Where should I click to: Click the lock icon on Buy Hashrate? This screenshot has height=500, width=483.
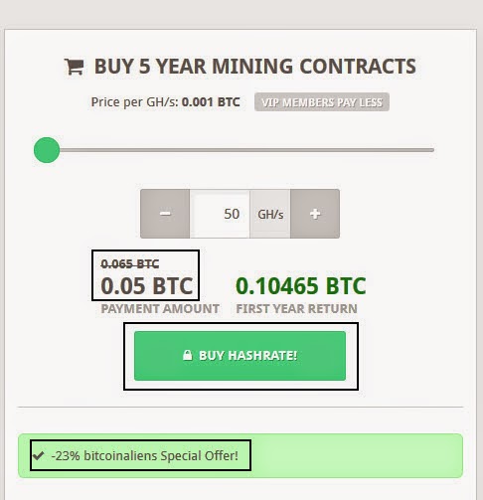point(188,355)
